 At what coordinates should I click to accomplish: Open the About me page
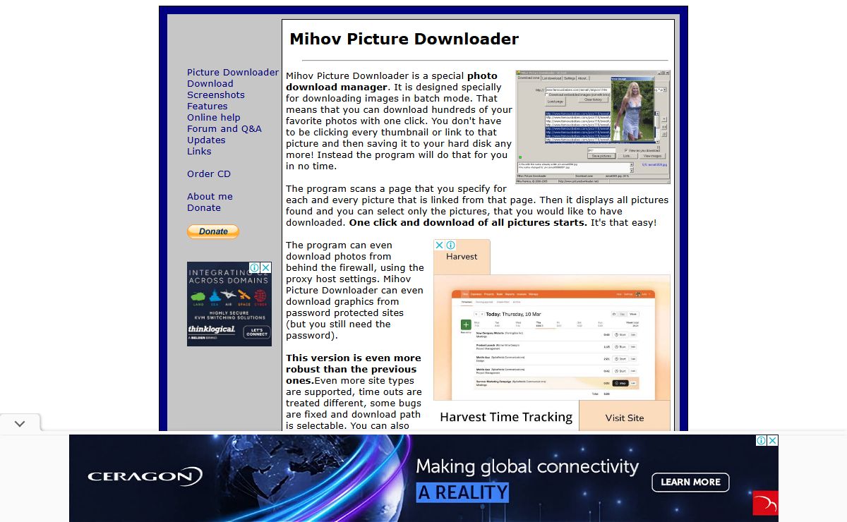[x=210, y=197]
